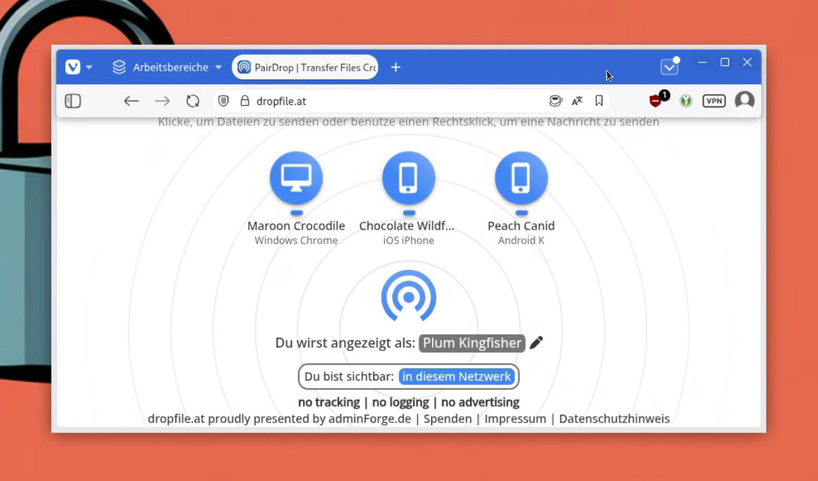Click the translate page icon

577,101
